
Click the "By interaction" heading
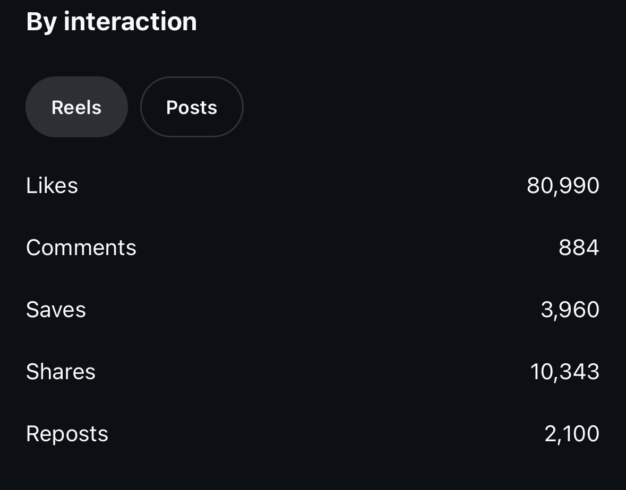(x=112, y=22)
